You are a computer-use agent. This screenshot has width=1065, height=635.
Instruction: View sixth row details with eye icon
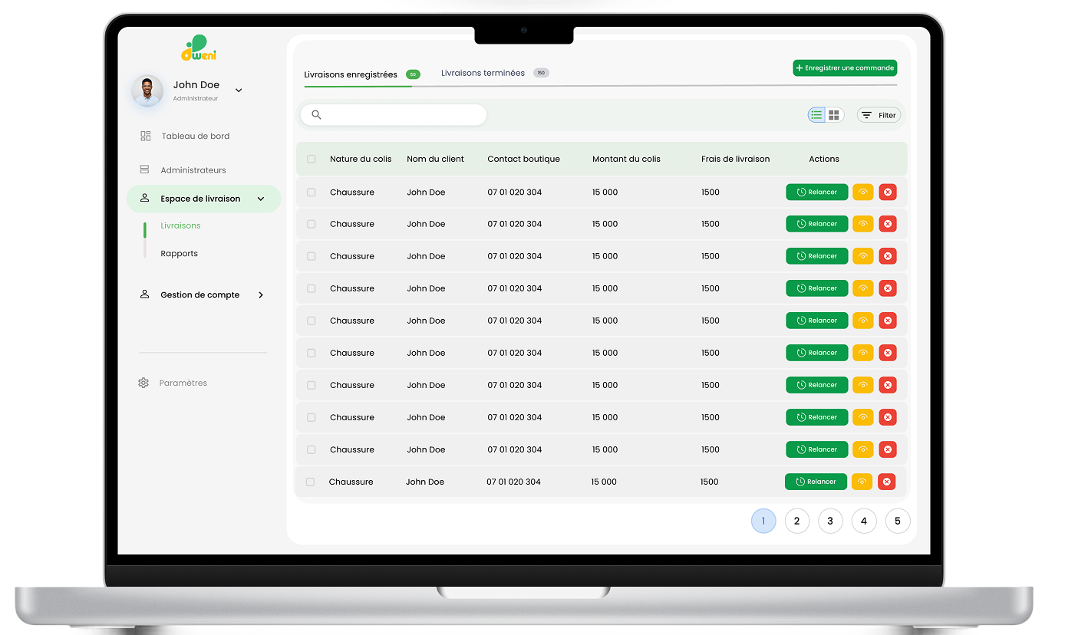(863, 353)
